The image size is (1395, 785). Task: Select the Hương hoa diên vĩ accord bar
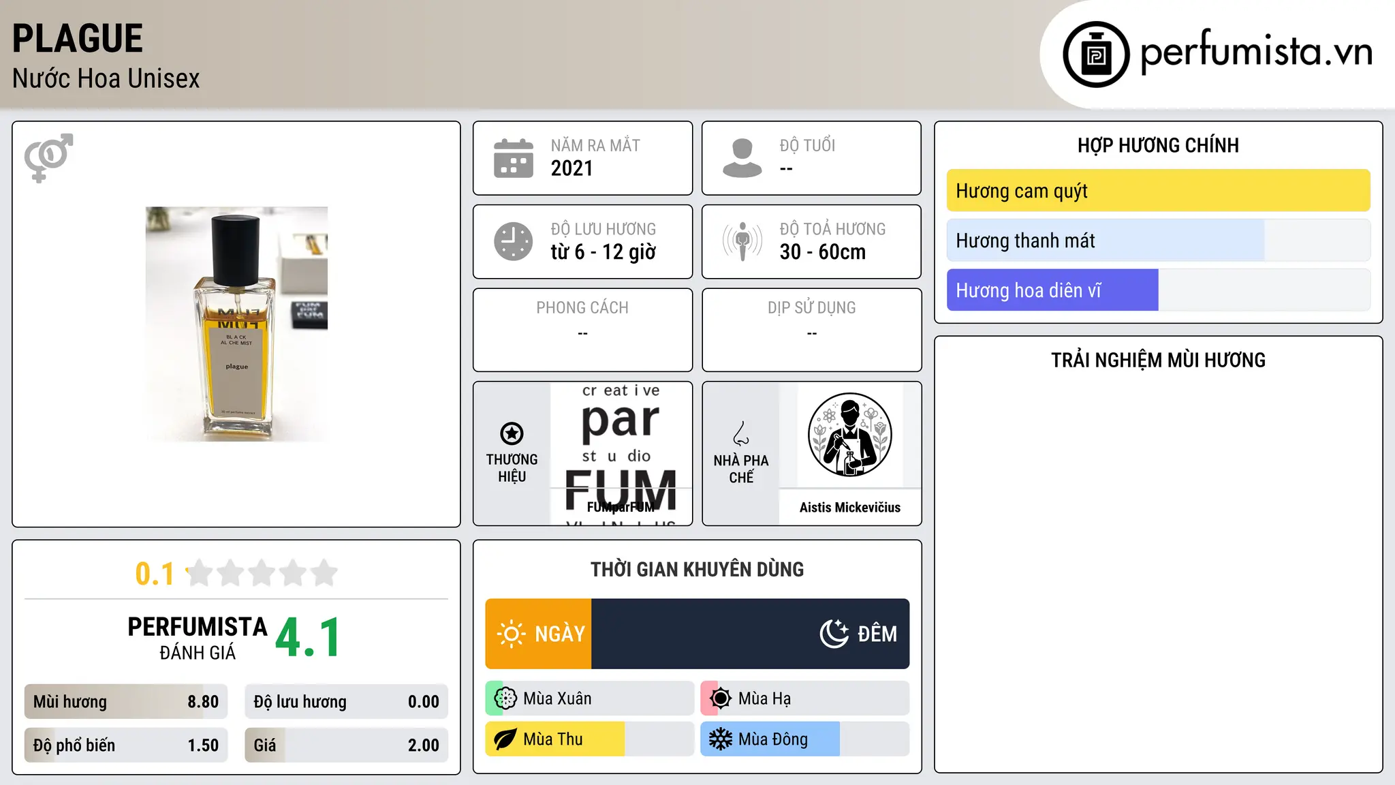click(x=1158, y=290)
